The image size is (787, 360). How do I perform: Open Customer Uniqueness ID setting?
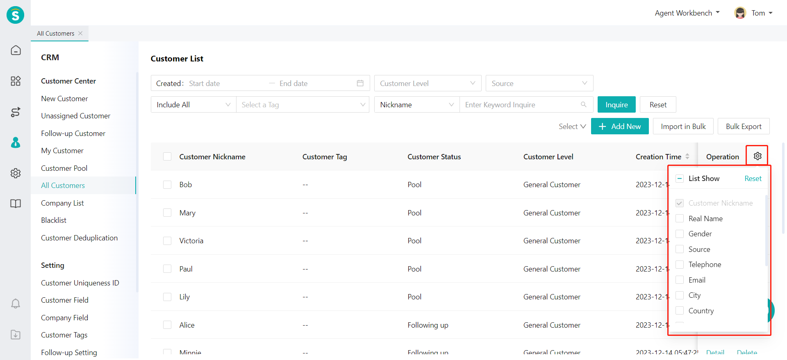tap(80, 283)
